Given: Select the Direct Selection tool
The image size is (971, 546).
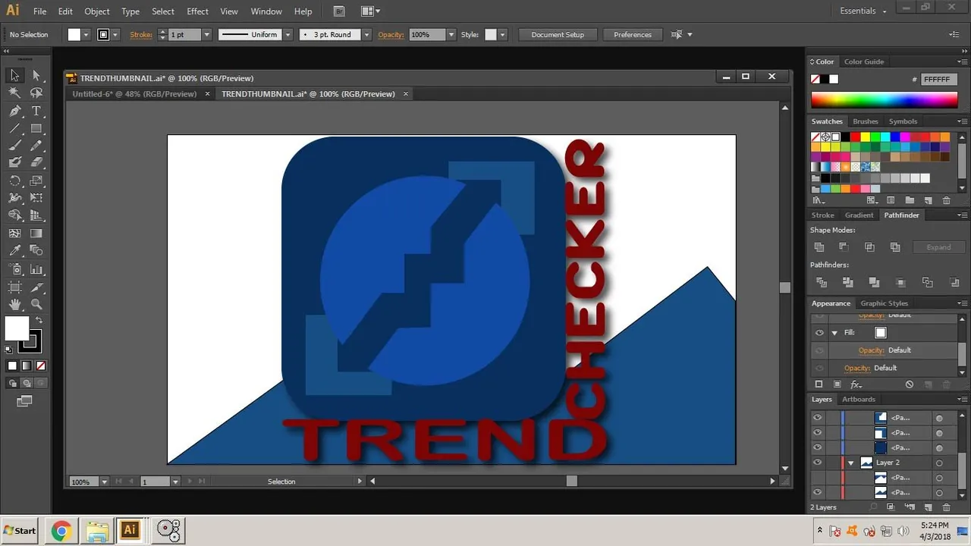Looking at the screenshot, I should tap(36, 75).
